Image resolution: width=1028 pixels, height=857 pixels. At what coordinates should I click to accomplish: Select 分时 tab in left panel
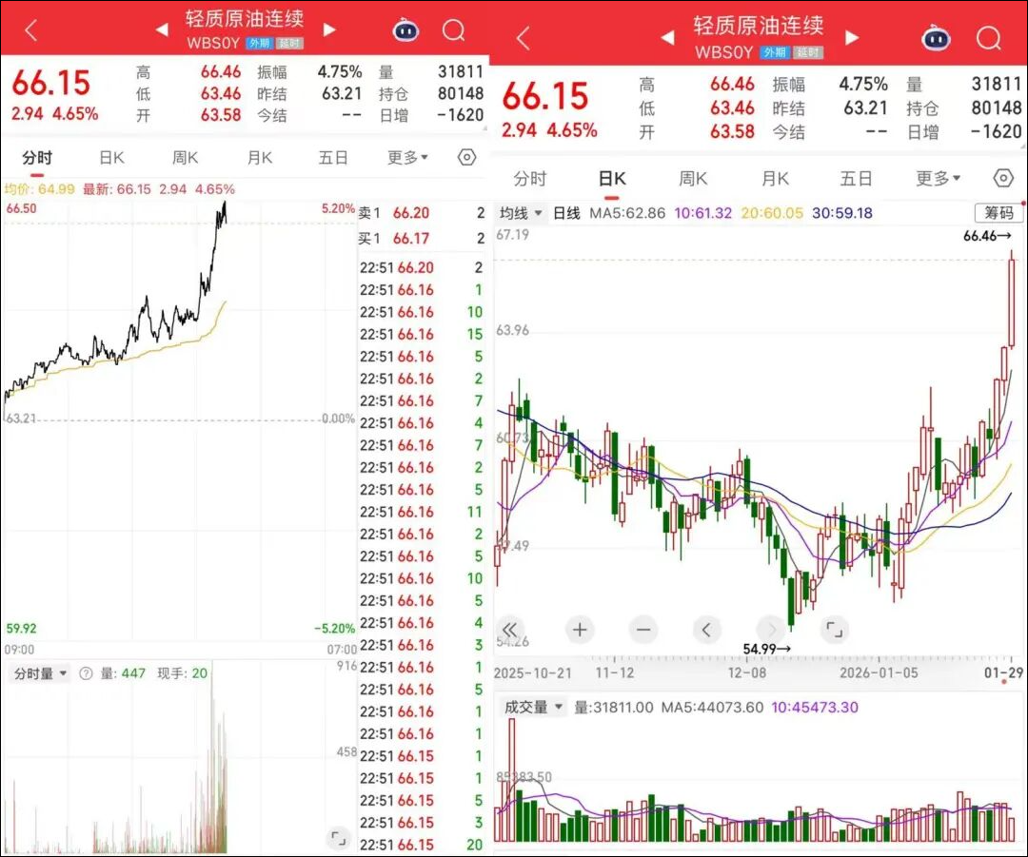point(37,157)
